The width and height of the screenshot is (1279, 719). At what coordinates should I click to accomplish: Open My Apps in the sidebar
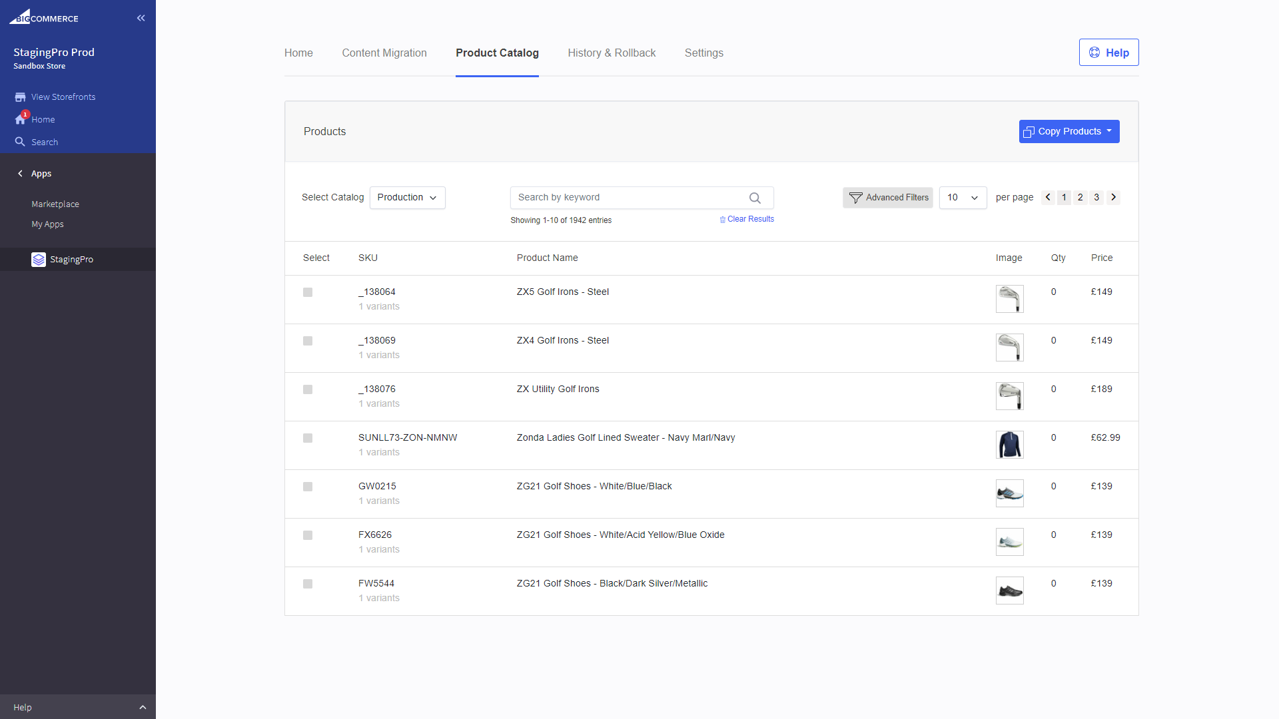coord(47,224)
